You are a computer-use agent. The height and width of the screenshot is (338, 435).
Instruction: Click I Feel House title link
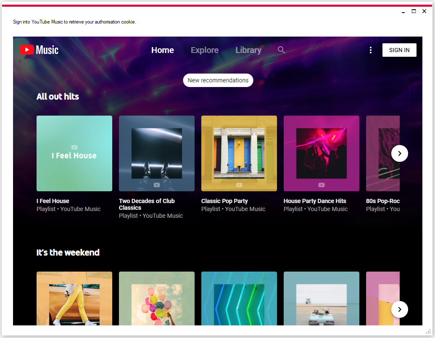click(x=53, y=201)
